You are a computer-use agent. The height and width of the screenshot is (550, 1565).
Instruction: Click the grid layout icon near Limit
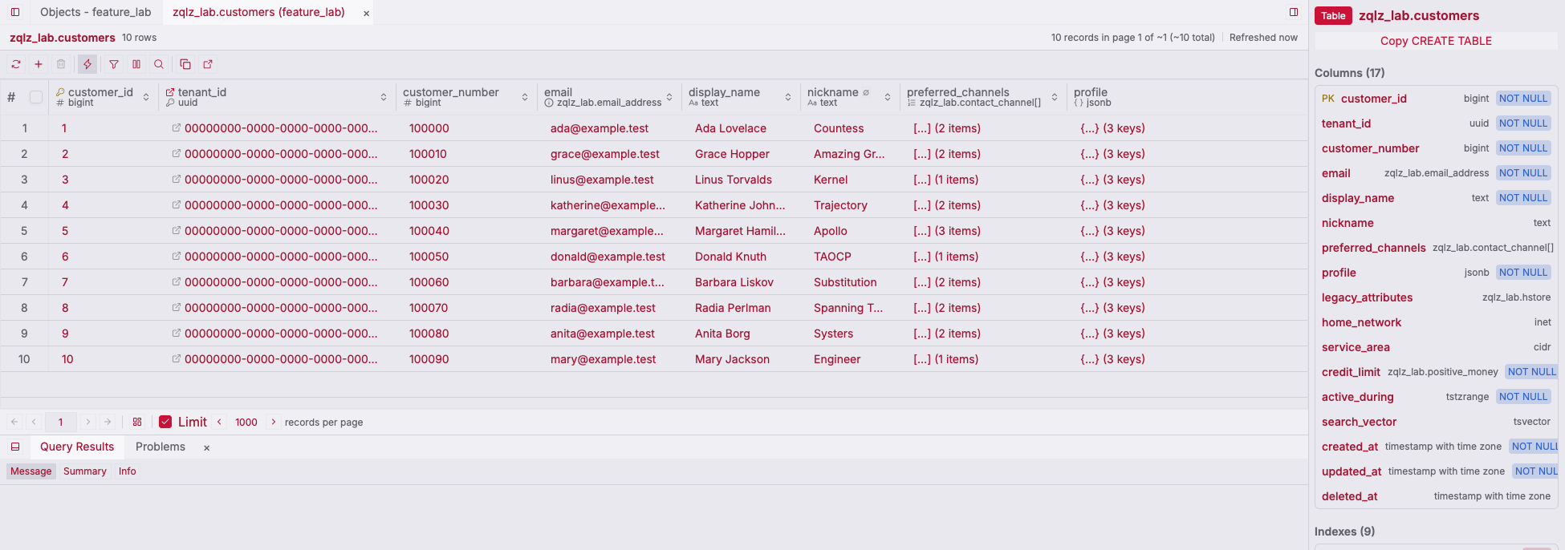pyautogui.click(x=137, y=422)
